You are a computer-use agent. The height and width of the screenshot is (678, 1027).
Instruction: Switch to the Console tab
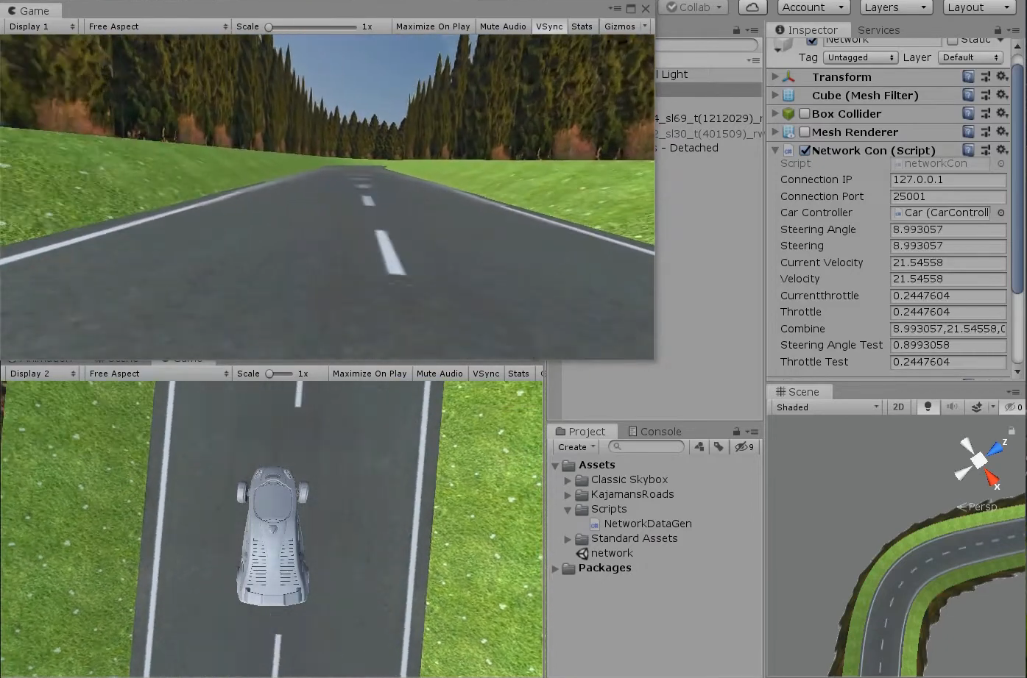tap(654, 432)
